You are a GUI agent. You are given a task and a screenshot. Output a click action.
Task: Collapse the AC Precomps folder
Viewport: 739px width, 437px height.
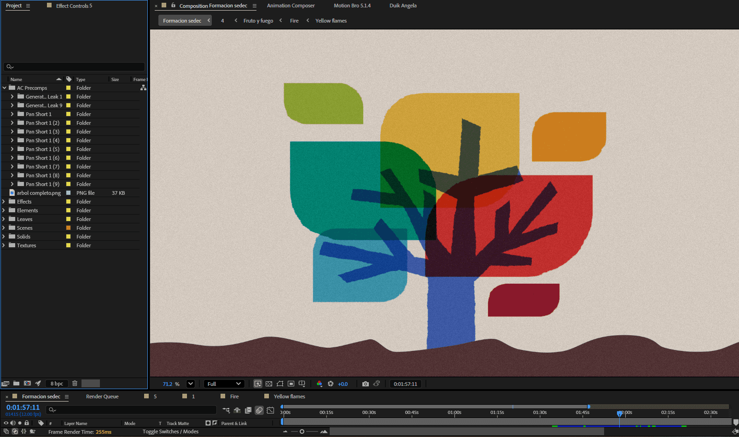pos(4,88)
